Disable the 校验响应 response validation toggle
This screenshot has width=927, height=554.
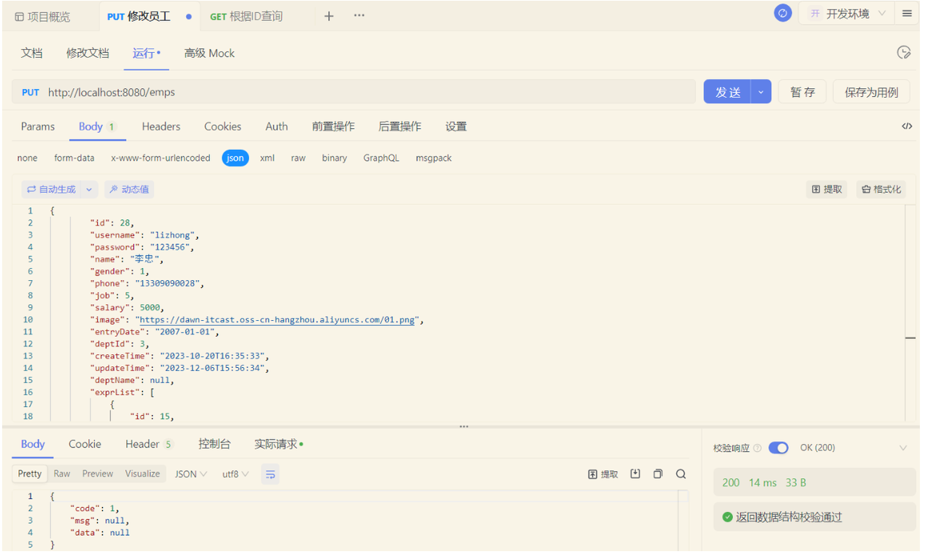779,448
